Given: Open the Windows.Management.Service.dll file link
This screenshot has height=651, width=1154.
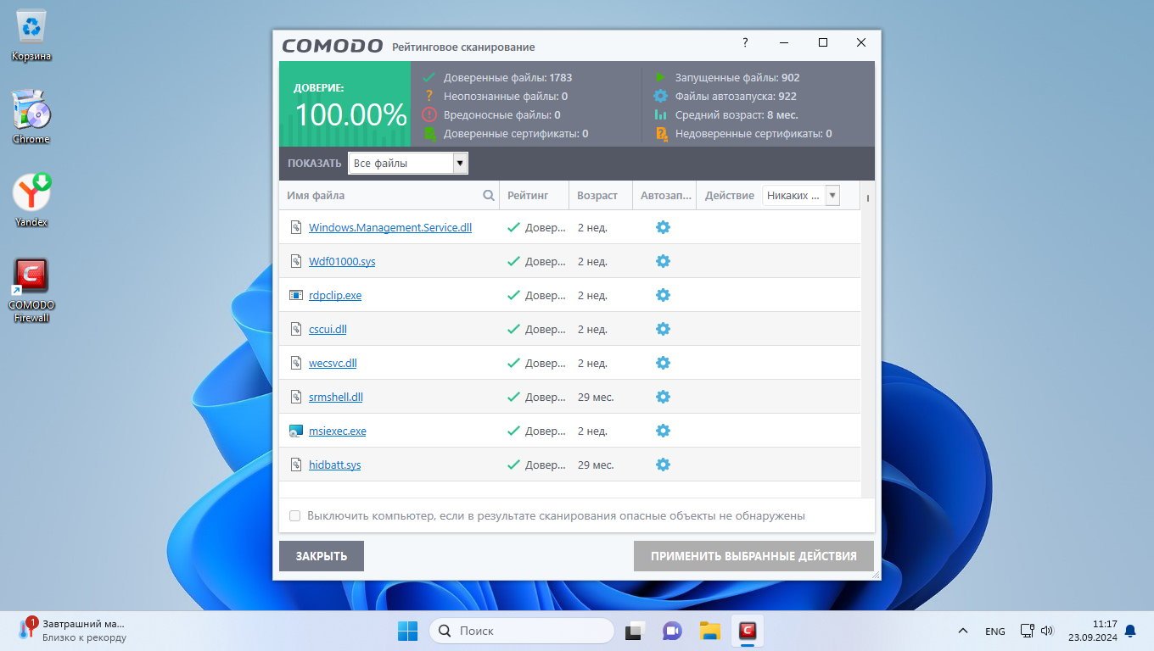Looking at the screenshot, I should point(389,227).
